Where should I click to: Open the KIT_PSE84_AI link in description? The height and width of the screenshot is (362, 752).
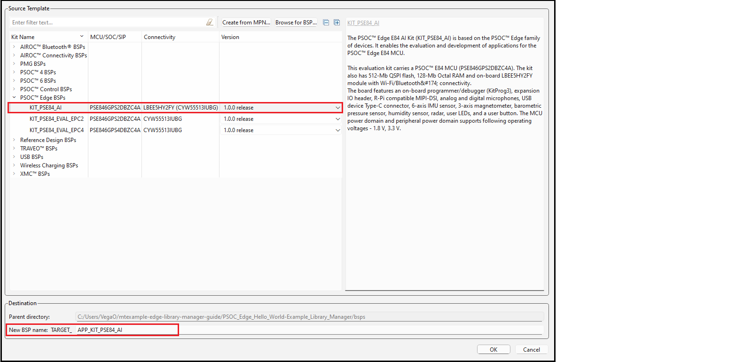pos(363,23)
